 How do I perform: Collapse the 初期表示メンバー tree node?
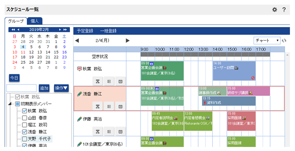point(10,104)
